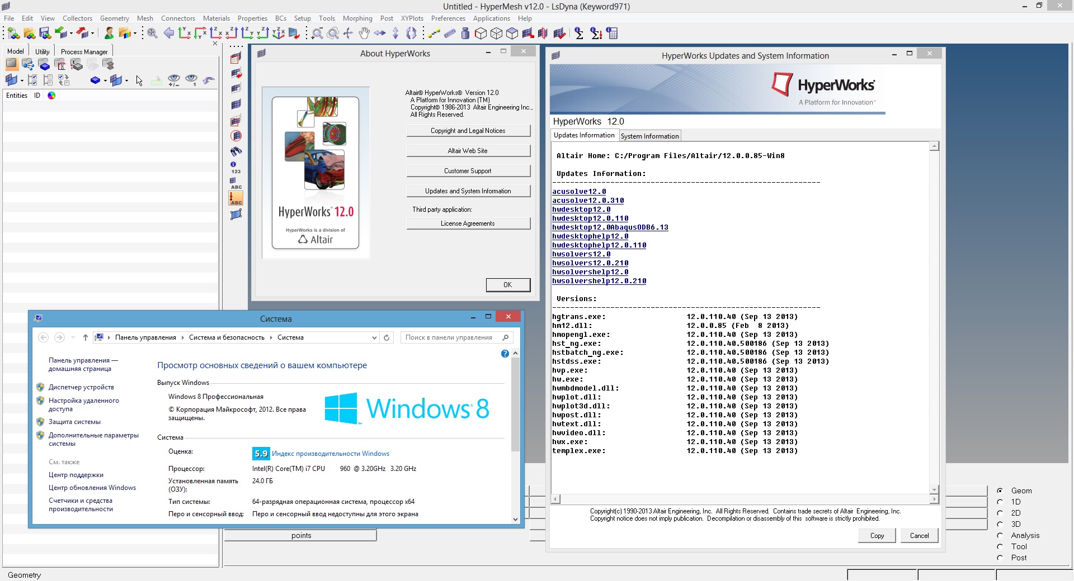Expand Система address bar history dropdown
Image resolution: width=1074 pixels, height=581 pixels.
[x=374, y=337]
